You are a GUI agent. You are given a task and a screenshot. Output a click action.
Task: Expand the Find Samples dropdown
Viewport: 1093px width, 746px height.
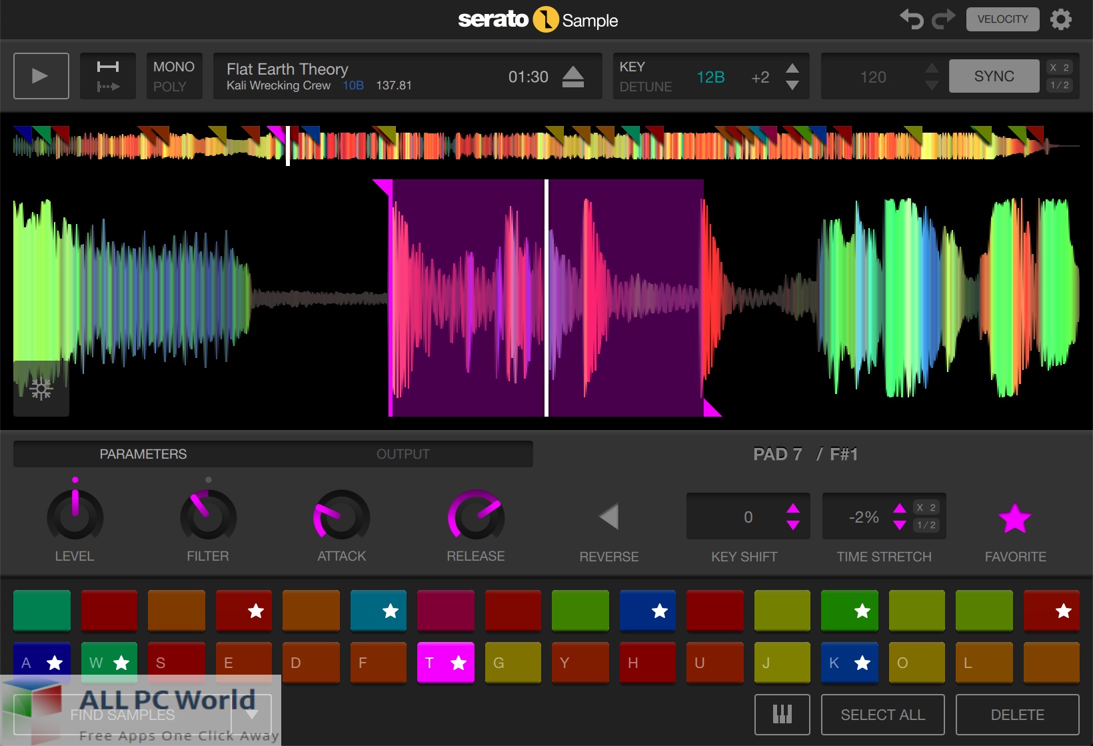(252, 714)
